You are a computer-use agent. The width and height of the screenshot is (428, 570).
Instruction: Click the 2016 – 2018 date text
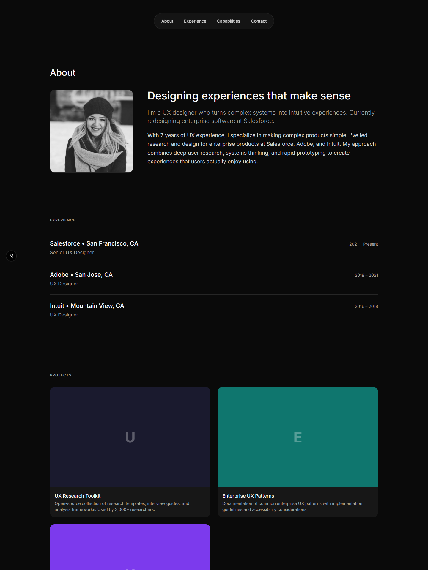(x=366, y=306)
